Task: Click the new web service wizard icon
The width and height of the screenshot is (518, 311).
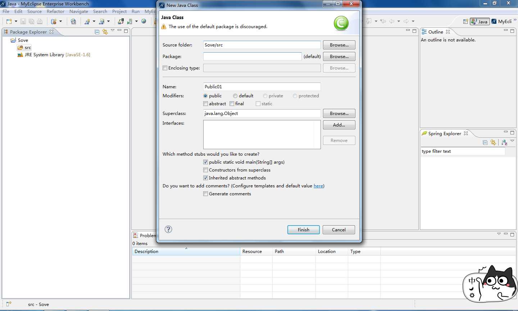Action: pos(87,21)
